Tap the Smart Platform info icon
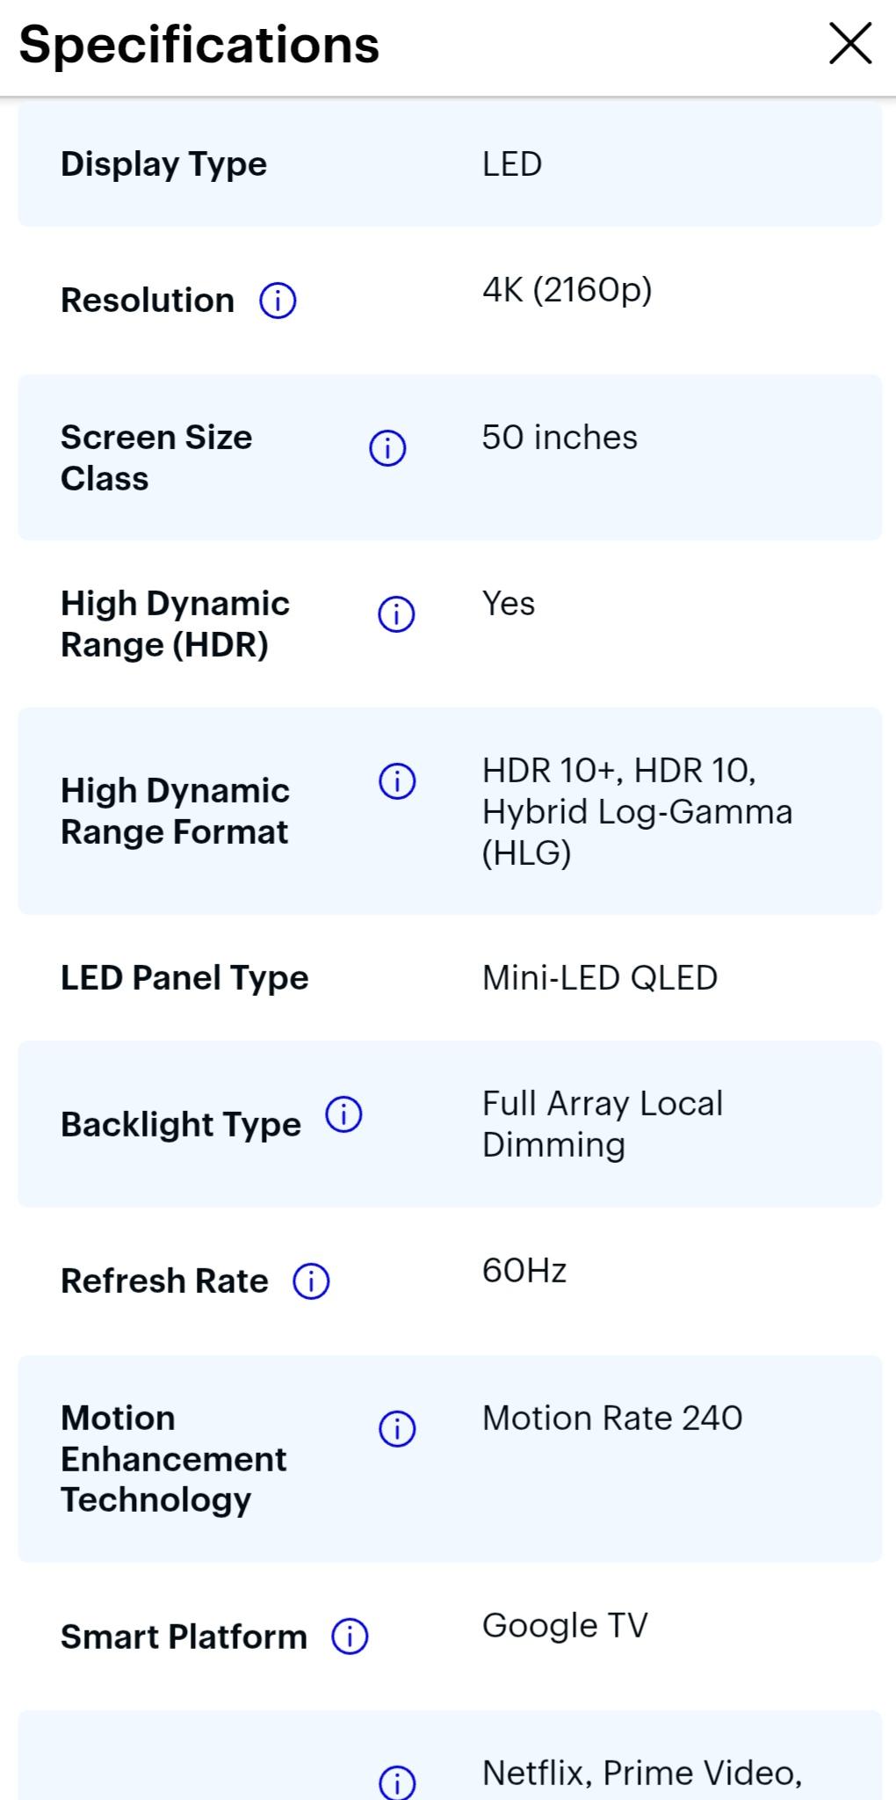Viewport: 896px width, 1800px height. coord(350,1637)
